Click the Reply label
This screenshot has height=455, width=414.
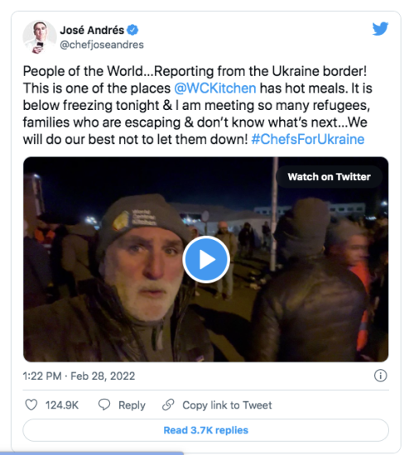132,405
